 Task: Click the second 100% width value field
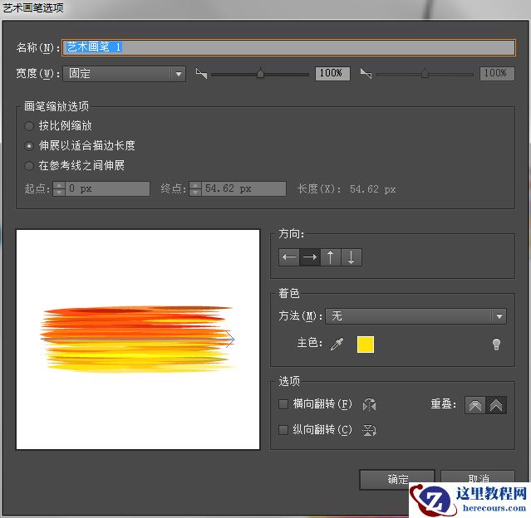click(x=497, y=73)
